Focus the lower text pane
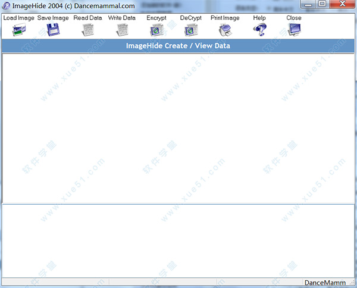Viewport: 357px width, 288px height. click(178, 241)
